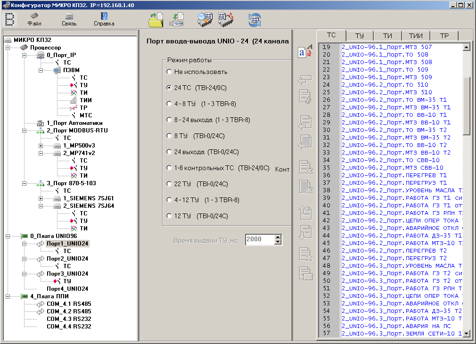Click the signal list scroll-down arrow

click(467, 334)
